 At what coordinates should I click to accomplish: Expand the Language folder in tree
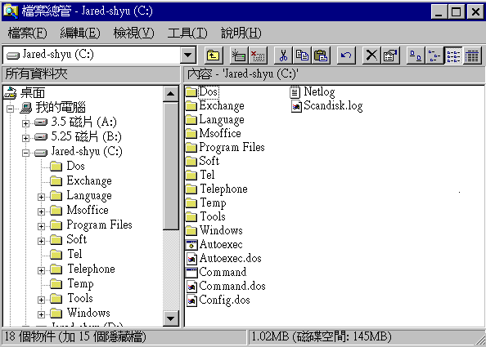pyautogui.click(x=41, y=197)
